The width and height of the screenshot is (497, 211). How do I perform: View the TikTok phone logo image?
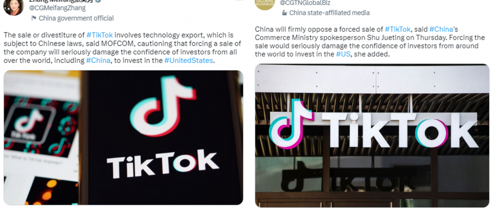[123, 138]
